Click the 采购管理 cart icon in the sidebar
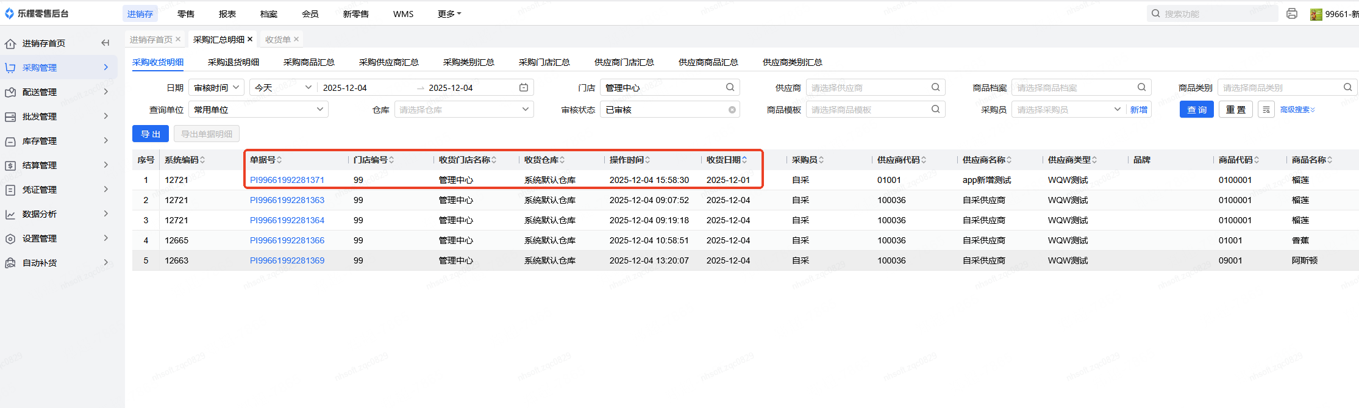The width and height of the screenshot is (1359, 408). point(10,68)
